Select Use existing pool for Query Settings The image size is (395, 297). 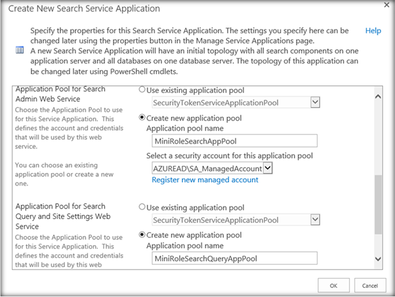tap(142, 207)
